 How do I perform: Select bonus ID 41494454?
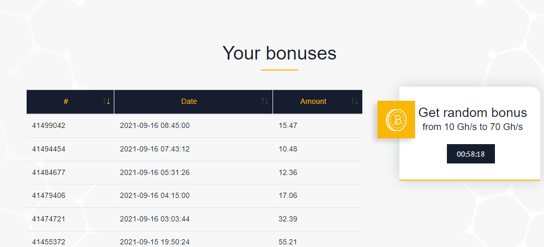[49, 149]
